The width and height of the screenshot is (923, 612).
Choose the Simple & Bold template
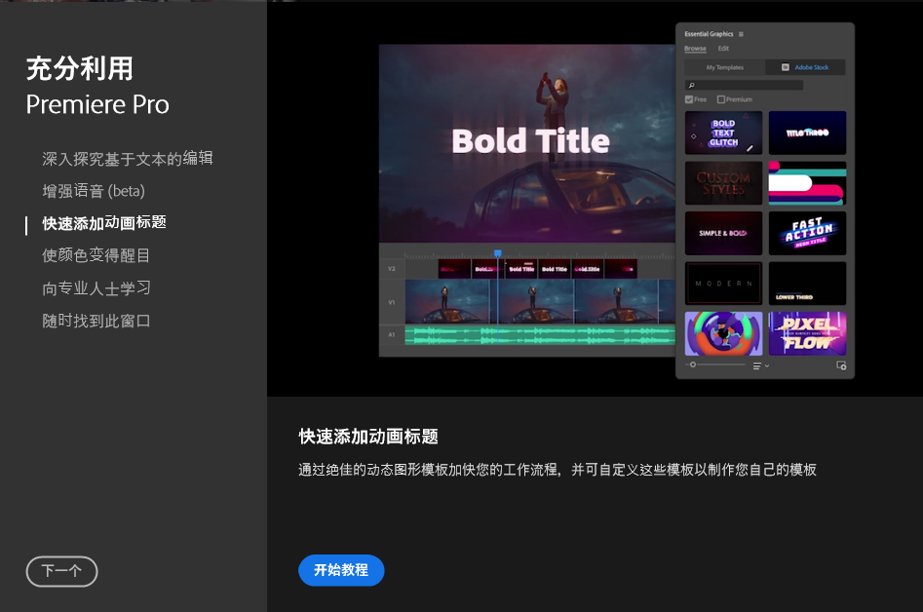(x=723, y=234)
